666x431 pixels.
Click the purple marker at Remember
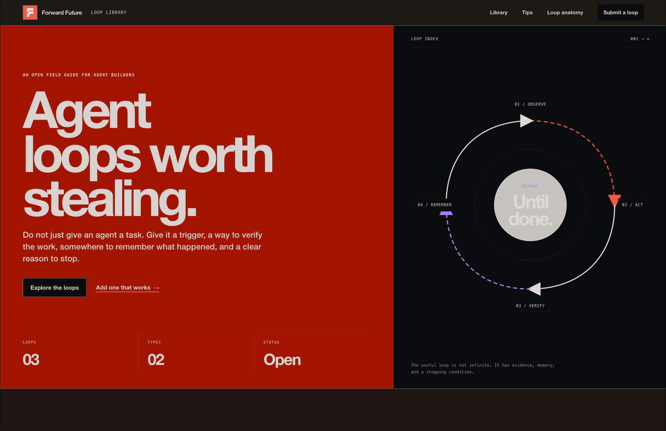[x=446, y=212]
